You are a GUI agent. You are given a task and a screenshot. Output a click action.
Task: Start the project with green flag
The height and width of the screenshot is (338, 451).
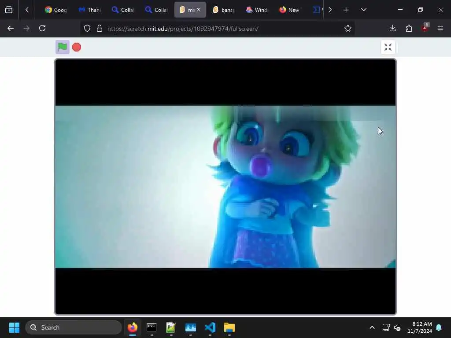pyautogui.click(x=63, y=47)
